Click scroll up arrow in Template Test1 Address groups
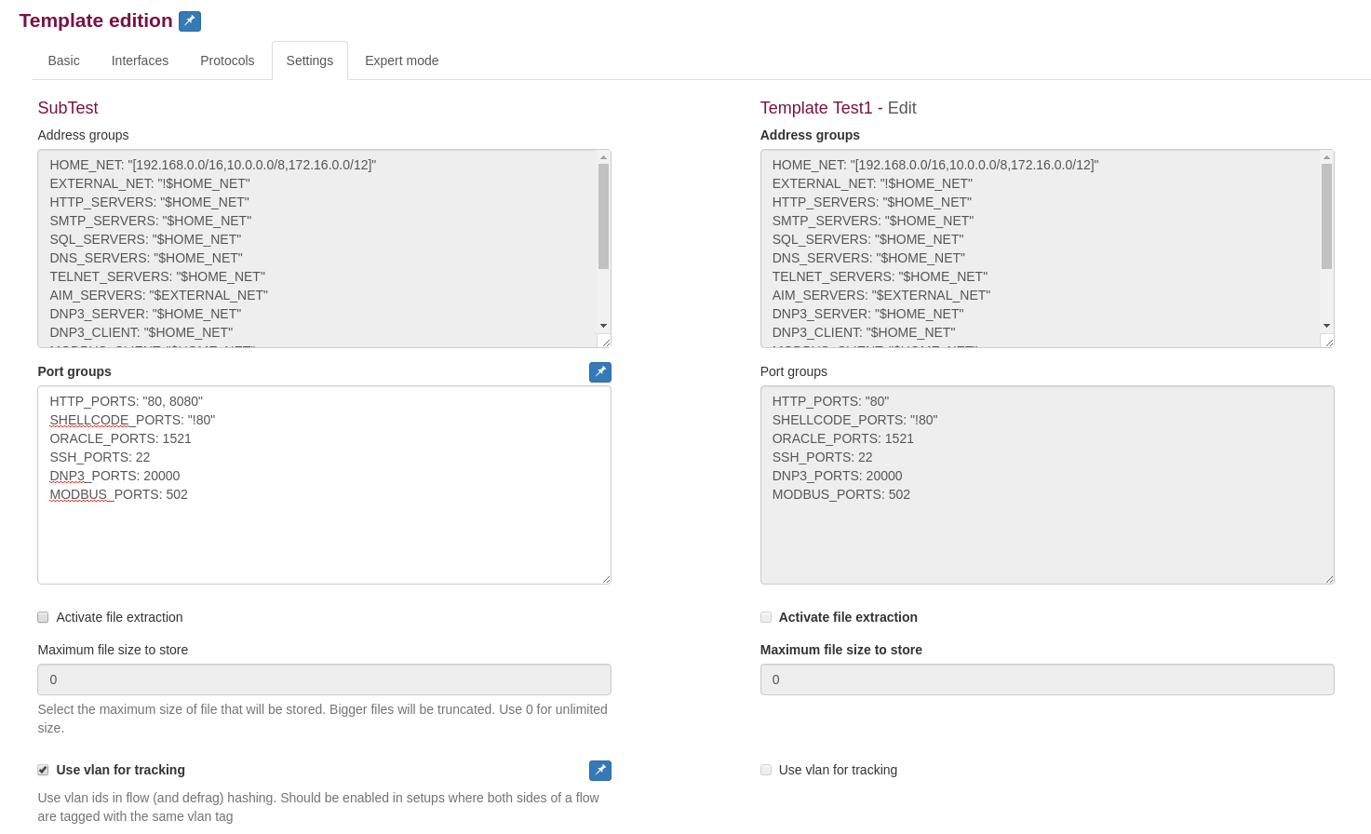 tap(1326, 157)
